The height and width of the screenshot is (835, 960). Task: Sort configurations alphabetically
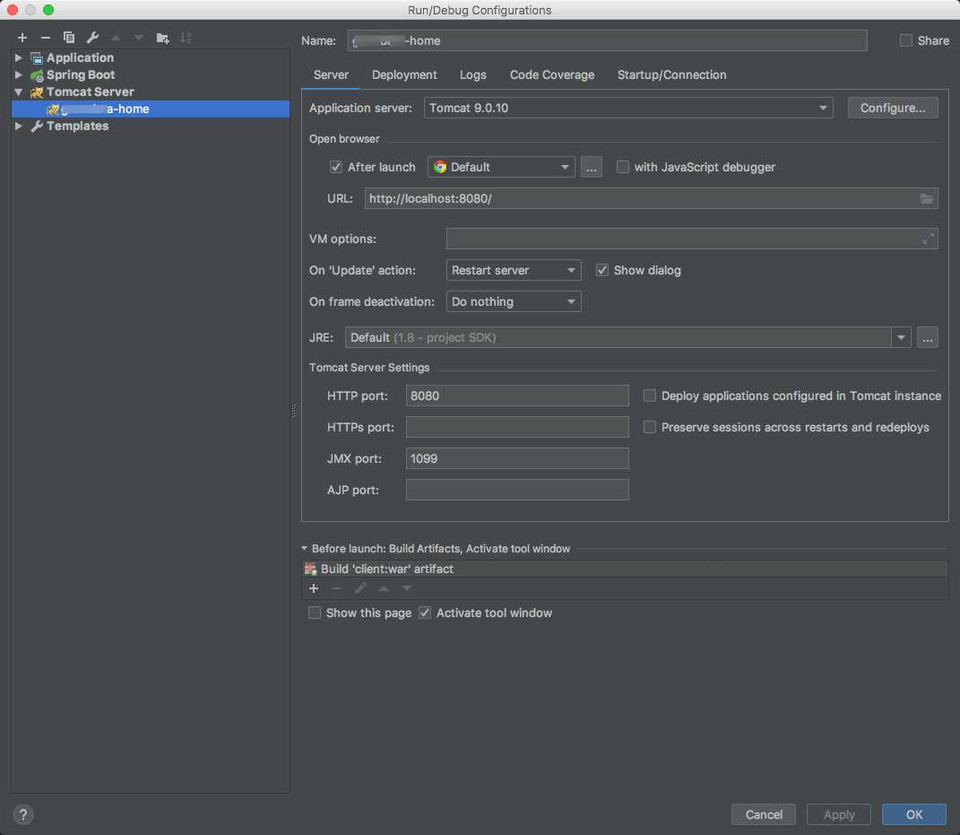pos(186,38)
